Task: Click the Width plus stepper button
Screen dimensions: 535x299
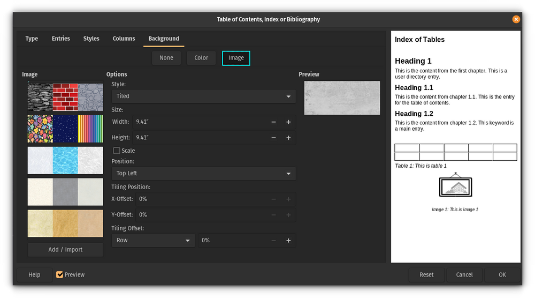Action: coord(288,122)
